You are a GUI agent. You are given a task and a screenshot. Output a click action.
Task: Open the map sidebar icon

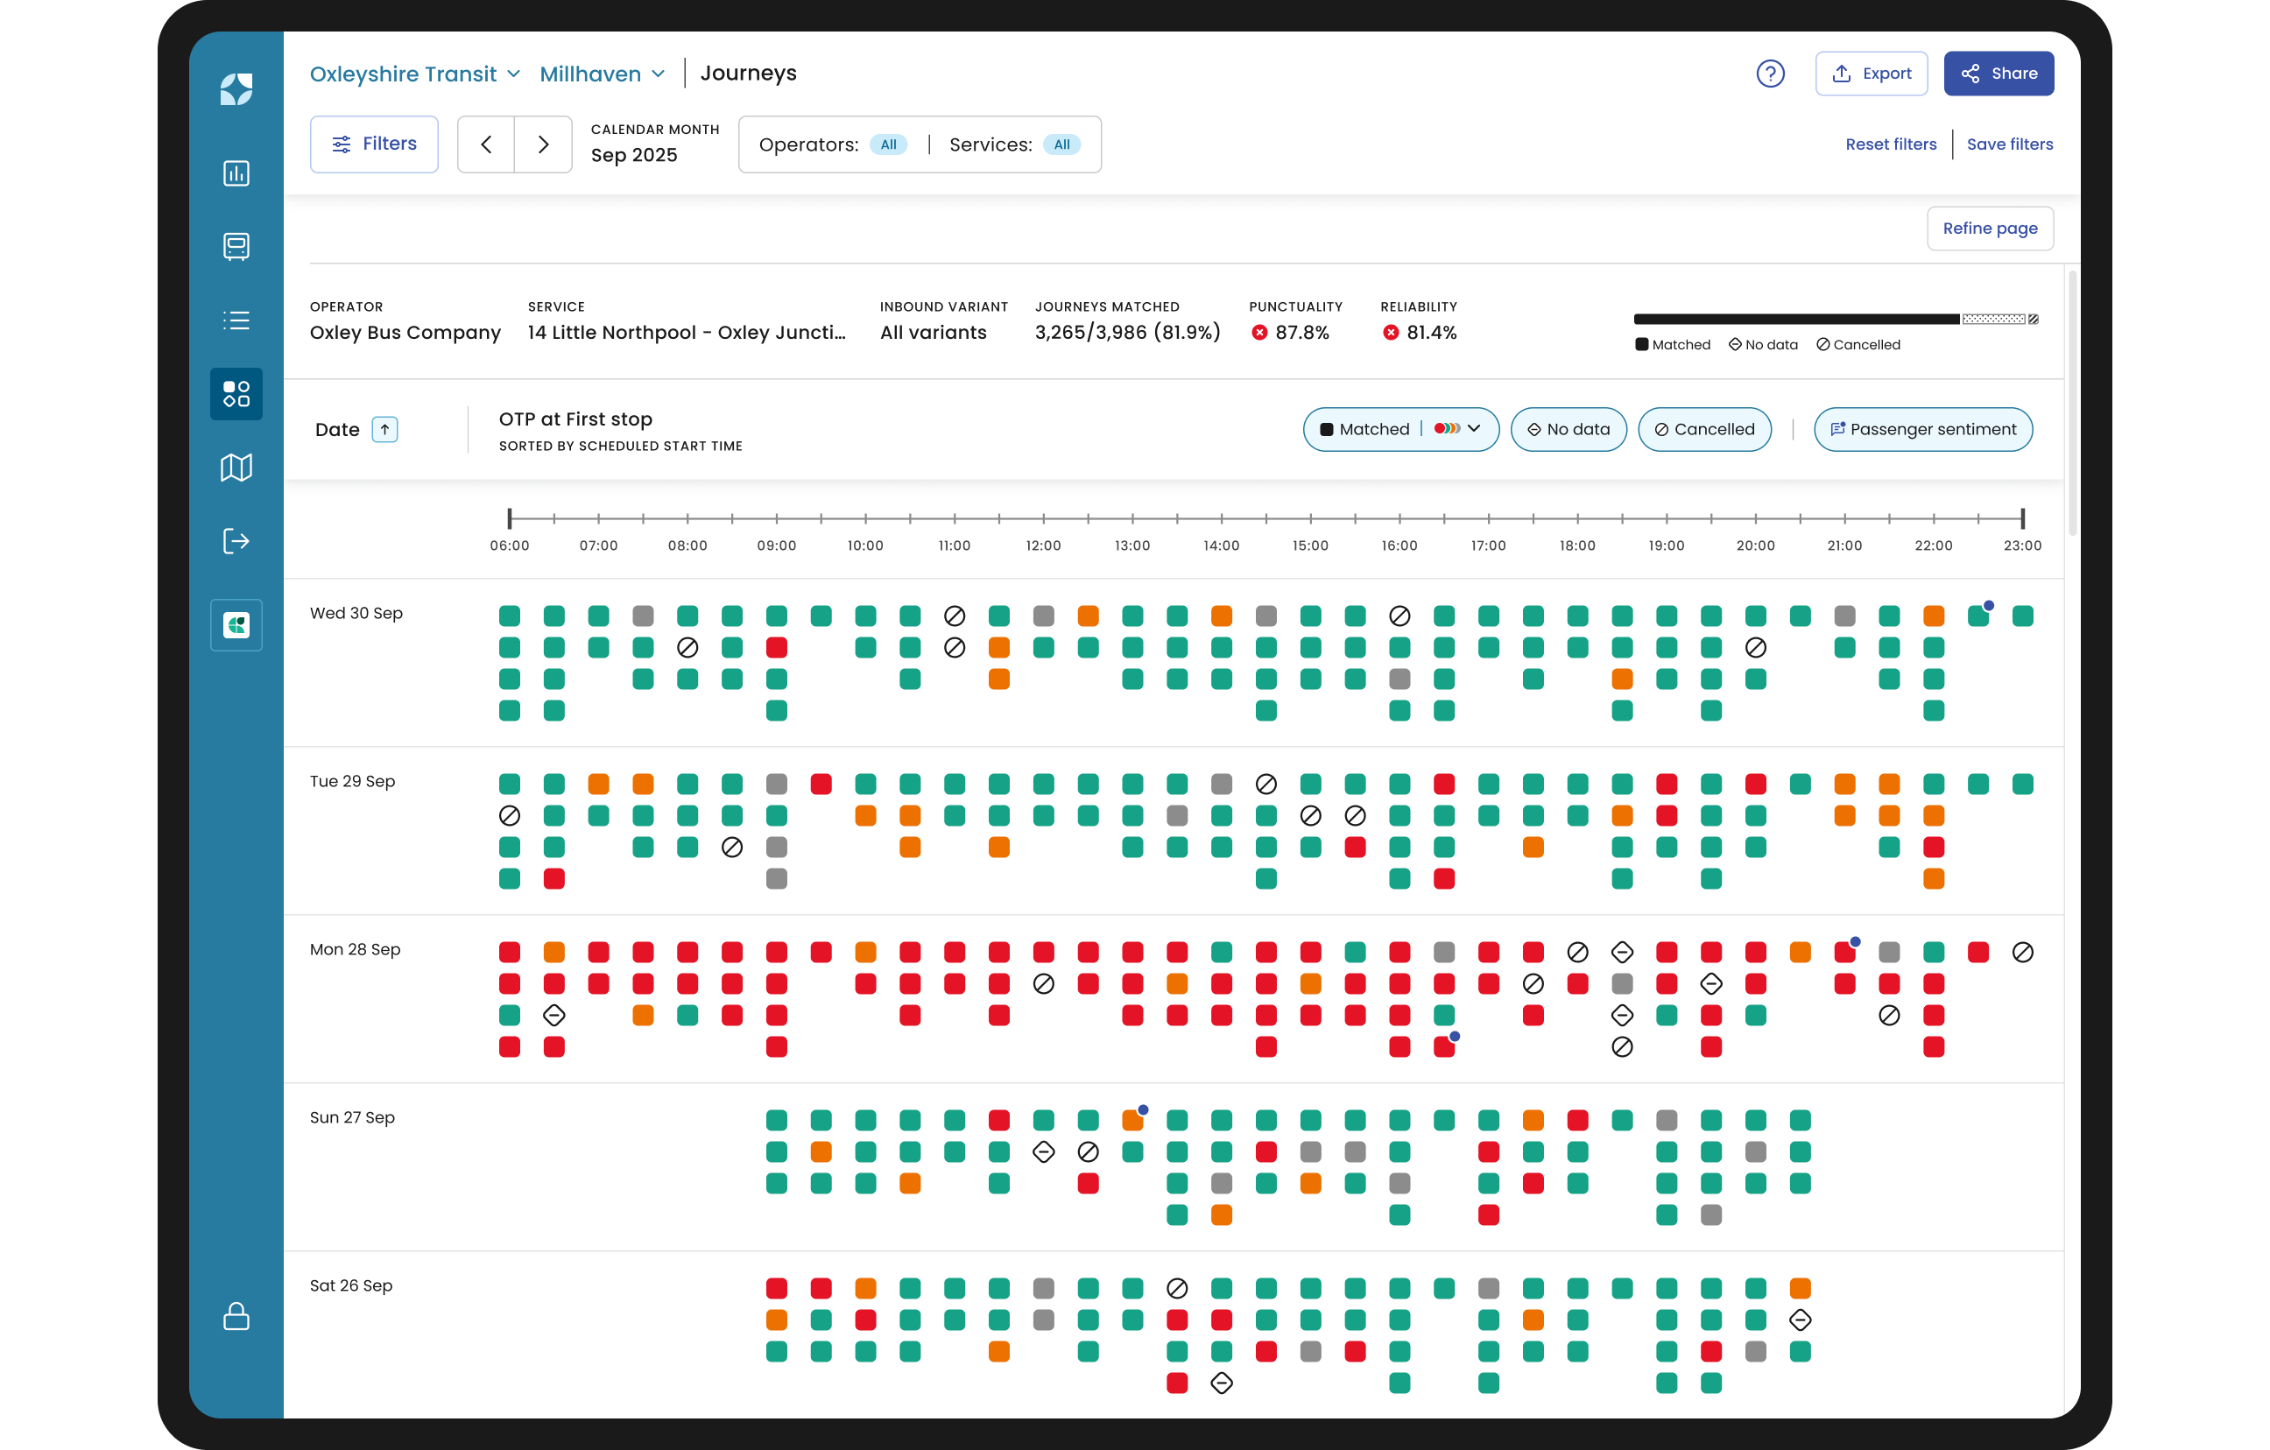tap(236, 468)
